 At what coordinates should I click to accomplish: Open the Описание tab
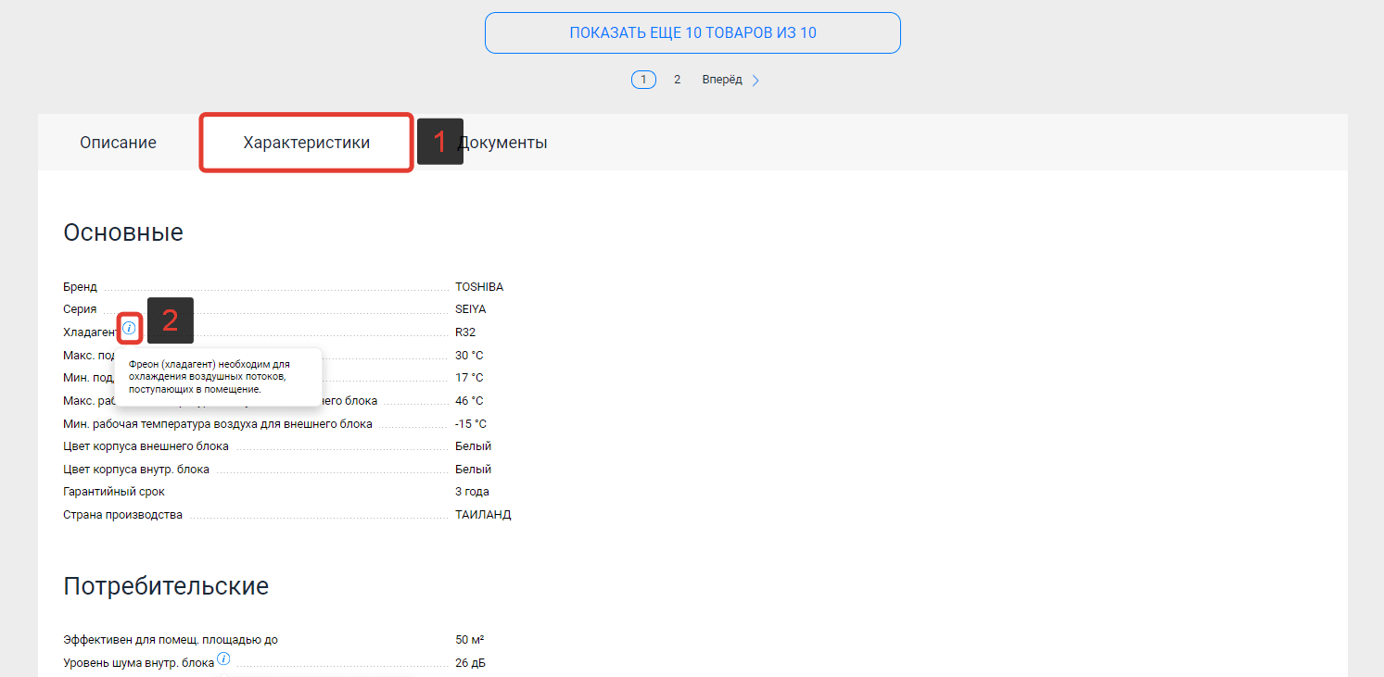pyautogui.click(x=118, y=143)
